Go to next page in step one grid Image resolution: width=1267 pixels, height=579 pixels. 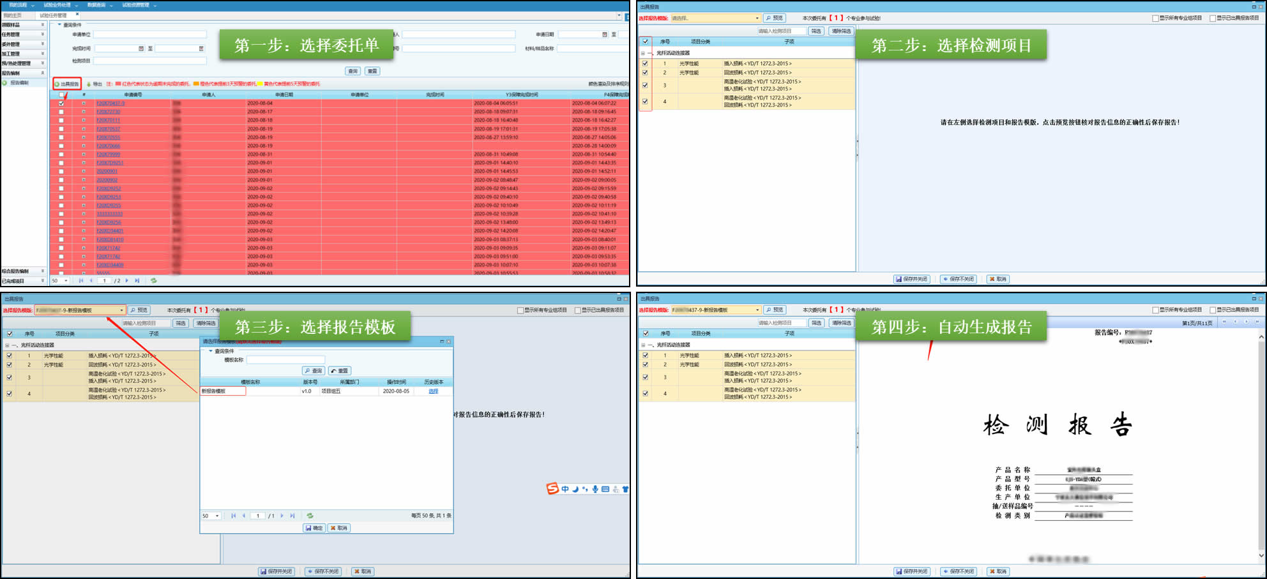(x=127, y=280)
